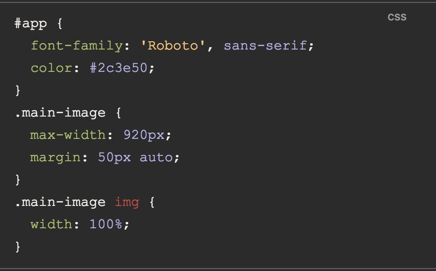Place cursor on font-family property

(76, 46)
